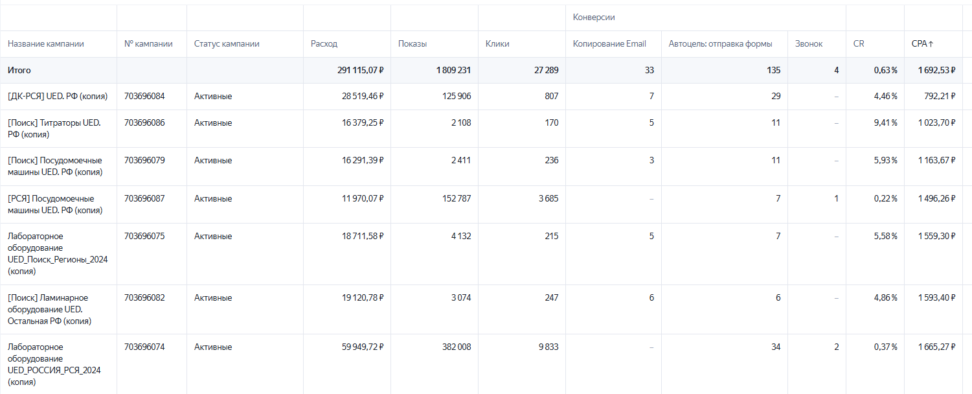Click the № кампании column header
Image resolution: width=972 pixels, height=394 pixels.
click(148, 44)
